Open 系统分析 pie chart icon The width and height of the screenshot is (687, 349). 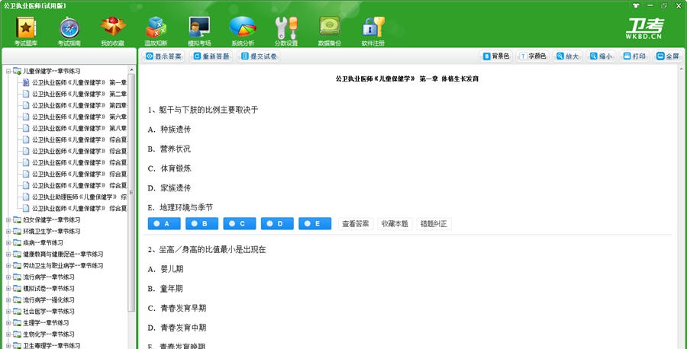tap(243, 29)
